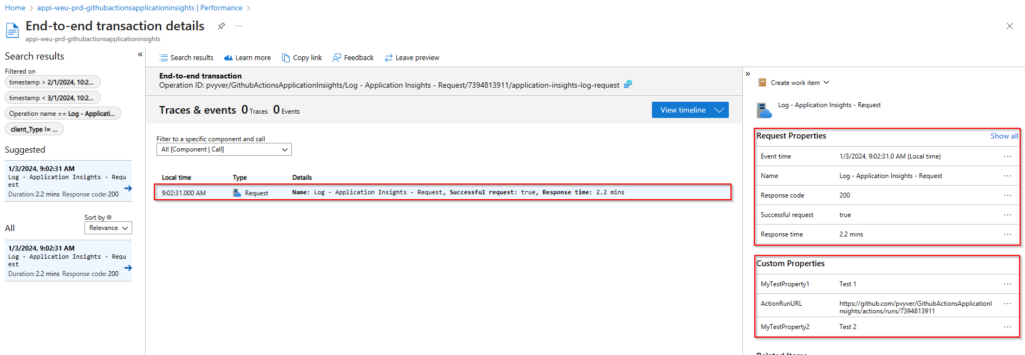This screenshot has height=355, width=1025.
Task: Click the Details column header
Action: point(302,177)
